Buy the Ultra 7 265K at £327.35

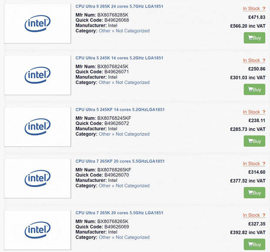pos(254,245)
